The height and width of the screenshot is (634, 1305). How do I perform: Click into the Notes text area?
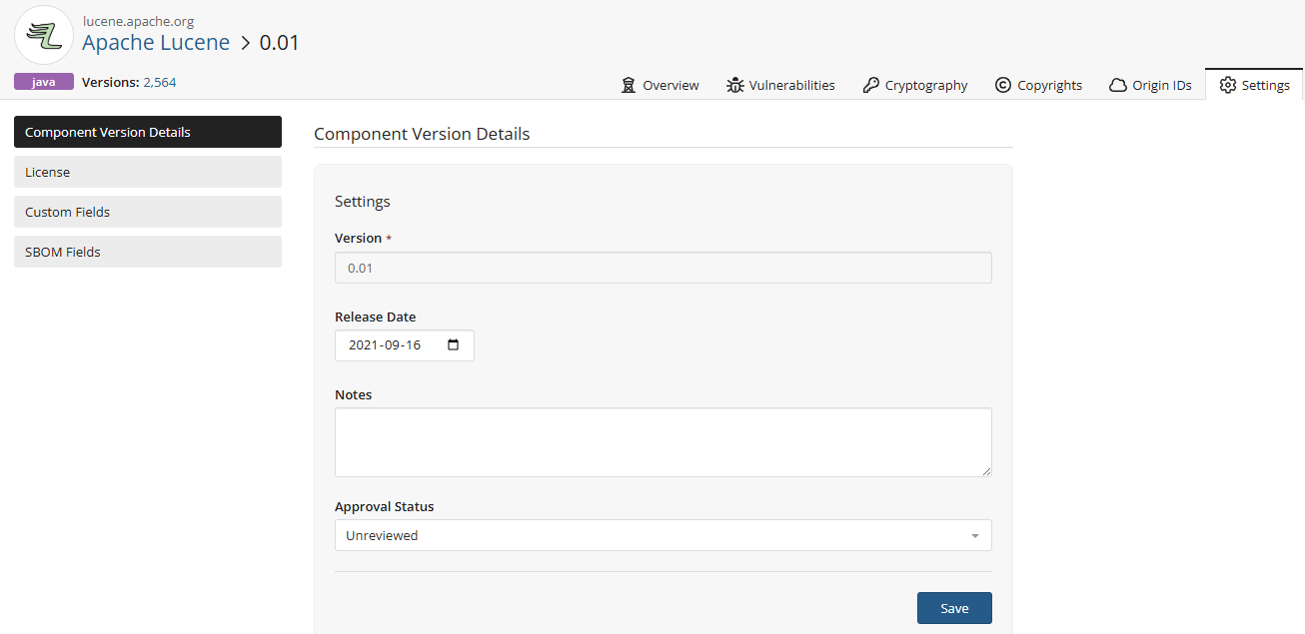click(x=663, y=442)
